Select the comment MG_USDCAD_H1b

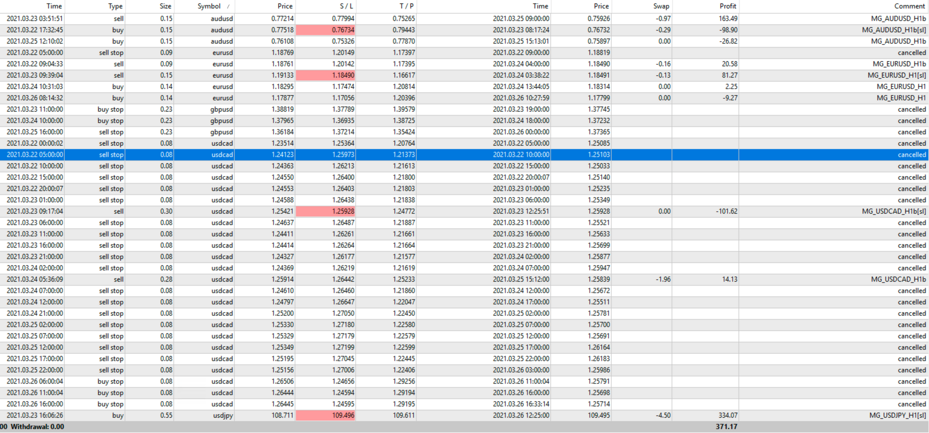click(x=899, y=279)
